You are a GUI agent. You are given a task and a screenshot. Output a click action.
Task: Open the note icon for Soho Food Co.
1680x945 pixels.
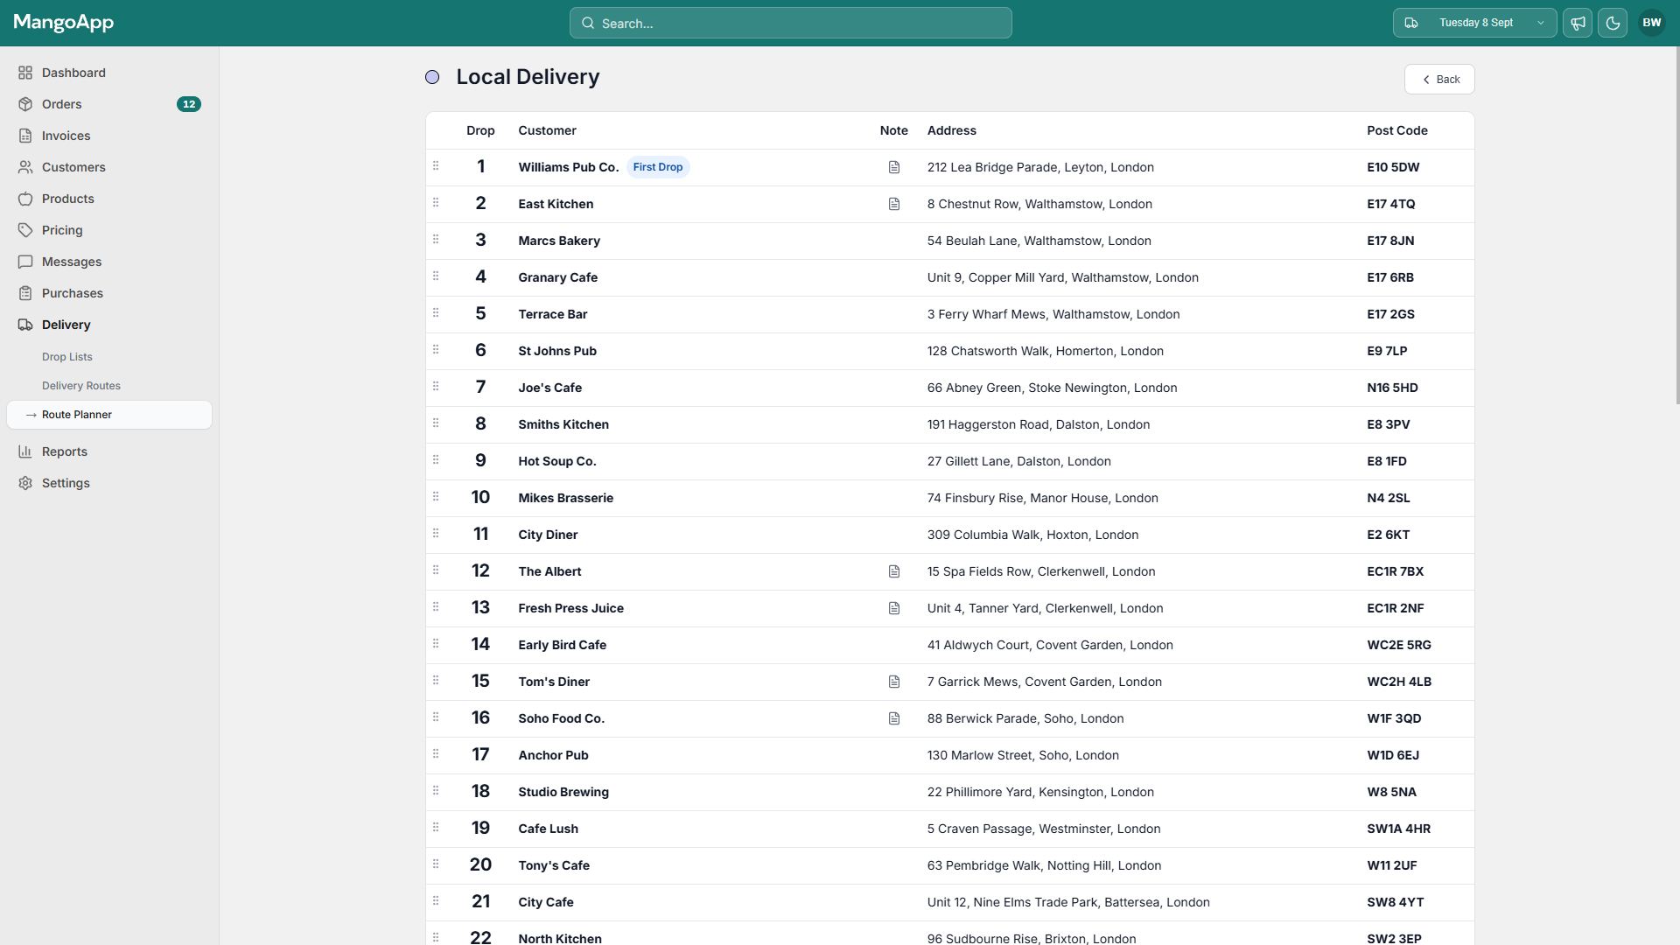[x=893, y=718]
